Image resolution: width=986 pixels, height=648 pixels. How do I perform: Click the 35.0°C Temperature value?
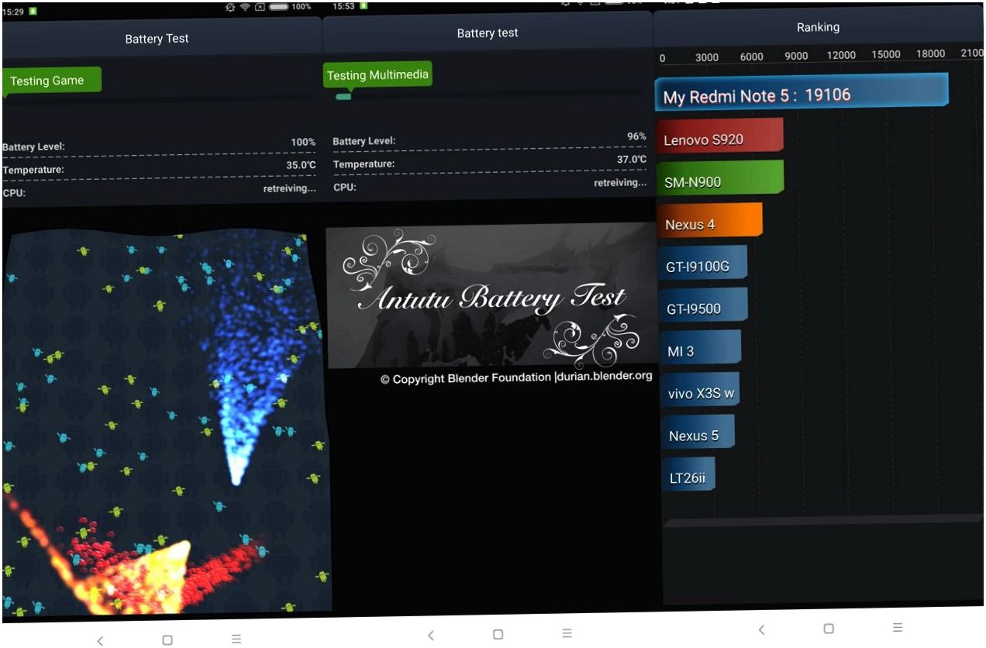point(301,165)
